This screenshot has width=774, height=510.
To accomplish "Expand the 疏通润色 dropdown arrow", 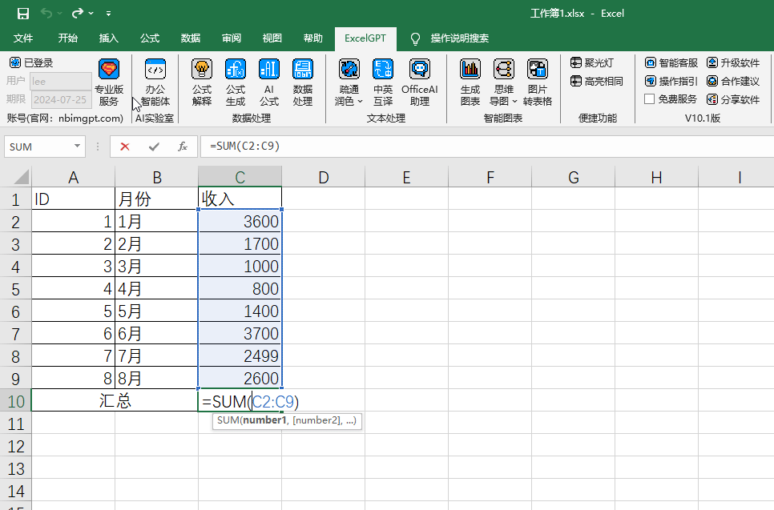I will pos(360,102).
